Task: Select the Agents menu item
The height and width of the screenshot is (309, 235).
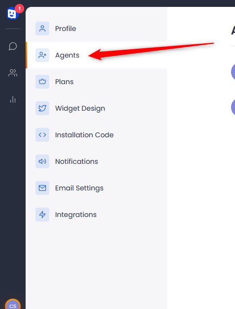Action: [96, 55]
